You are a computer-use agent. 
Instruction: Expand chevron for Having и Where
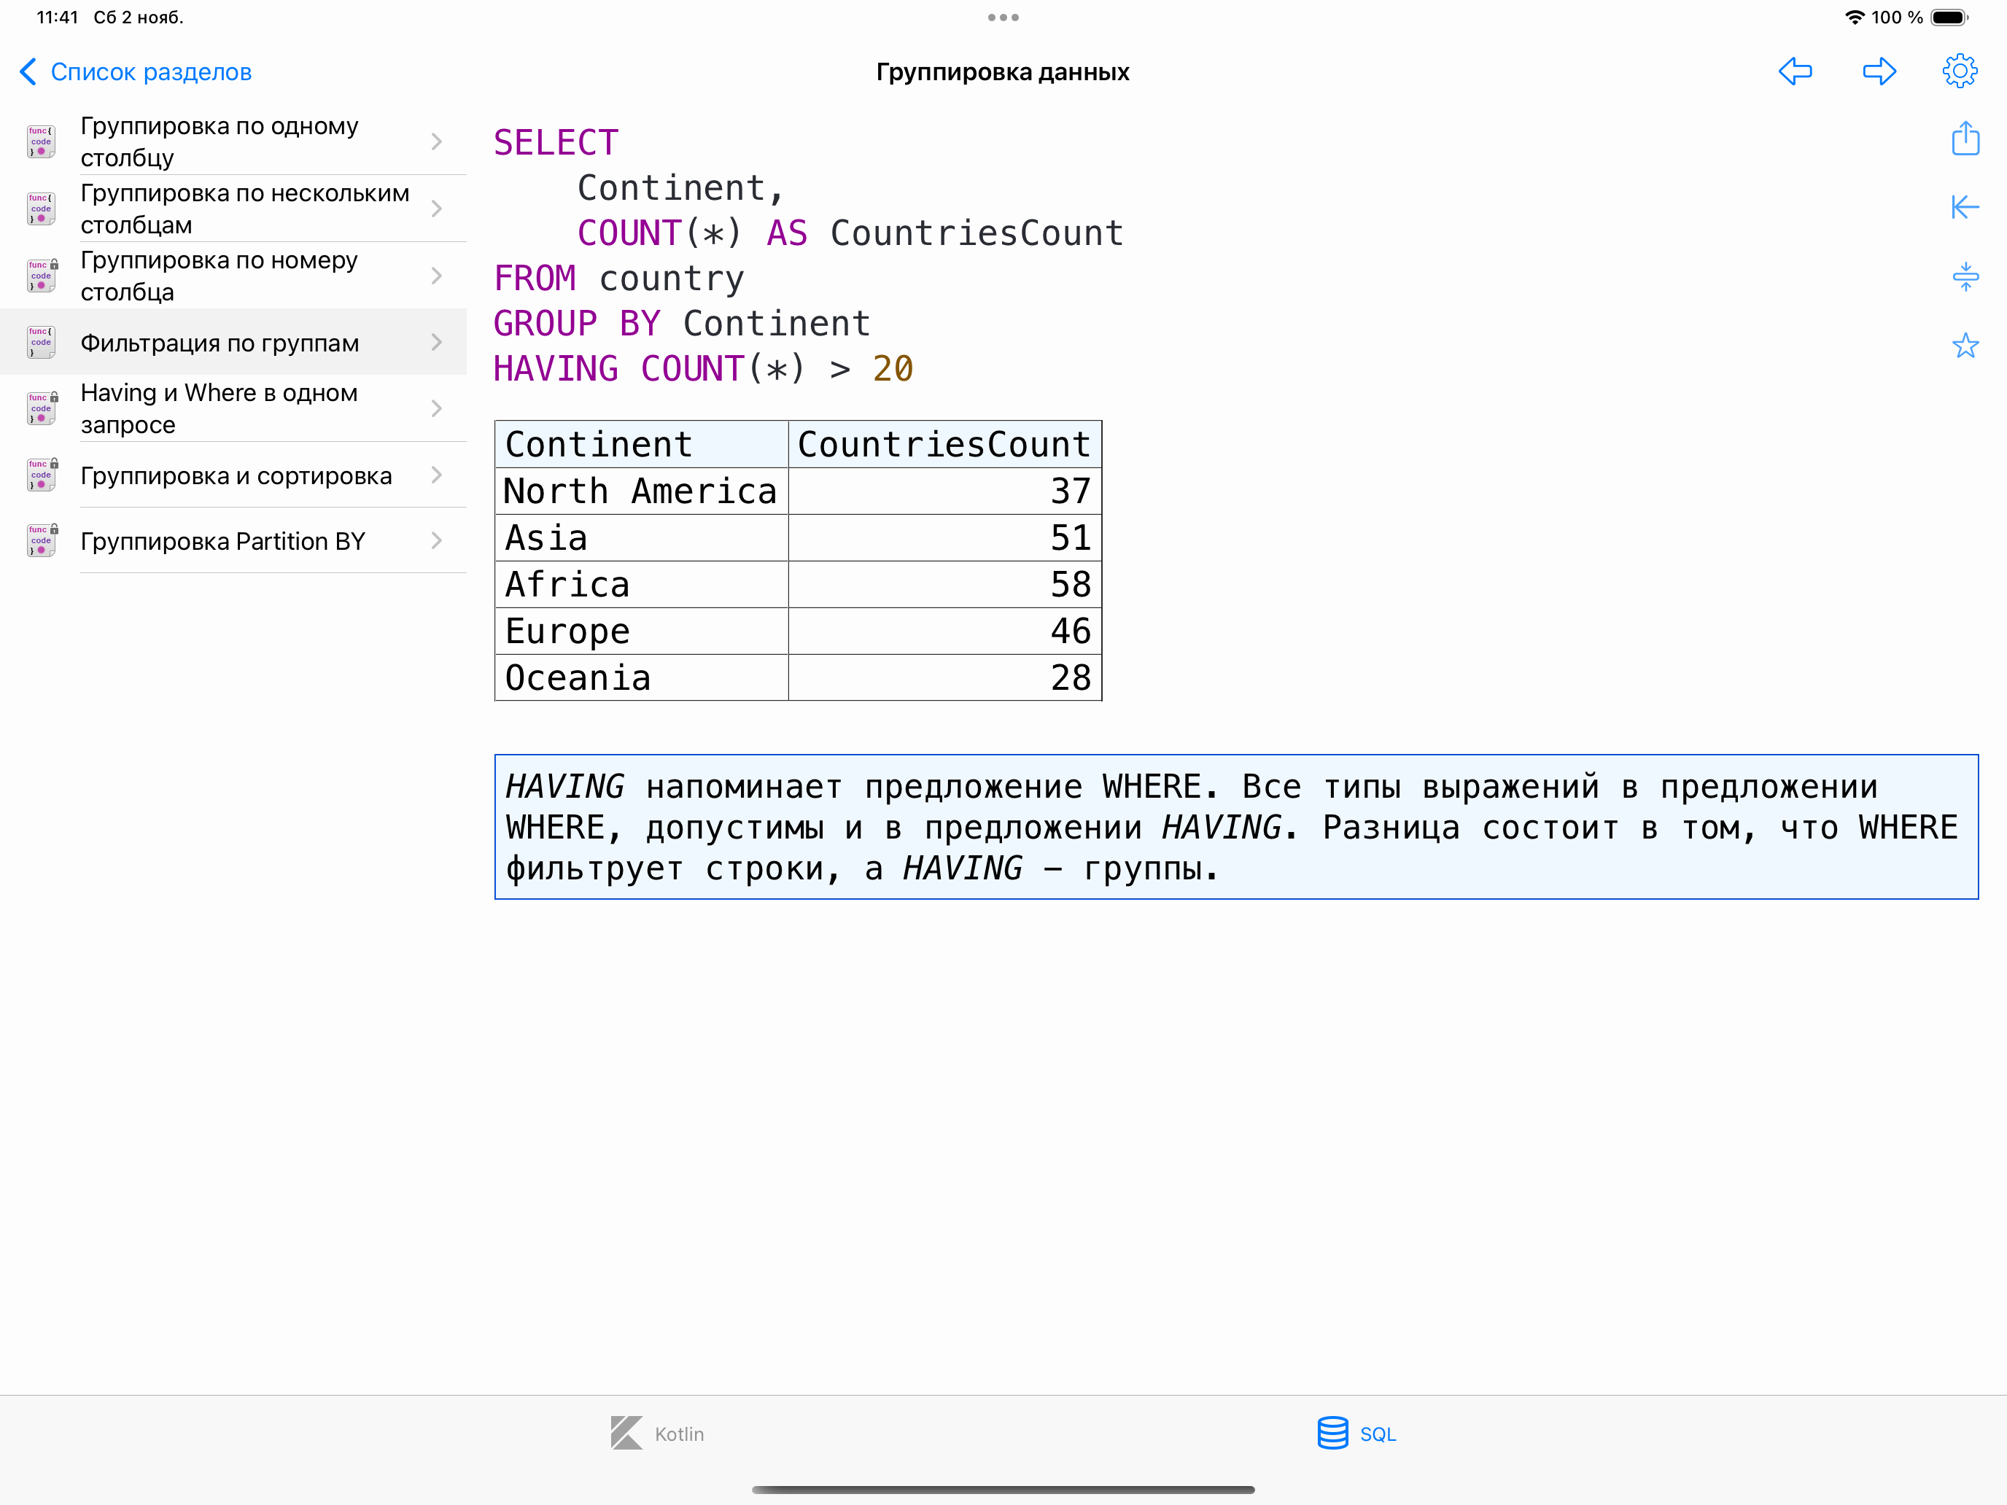coord(436,408)
